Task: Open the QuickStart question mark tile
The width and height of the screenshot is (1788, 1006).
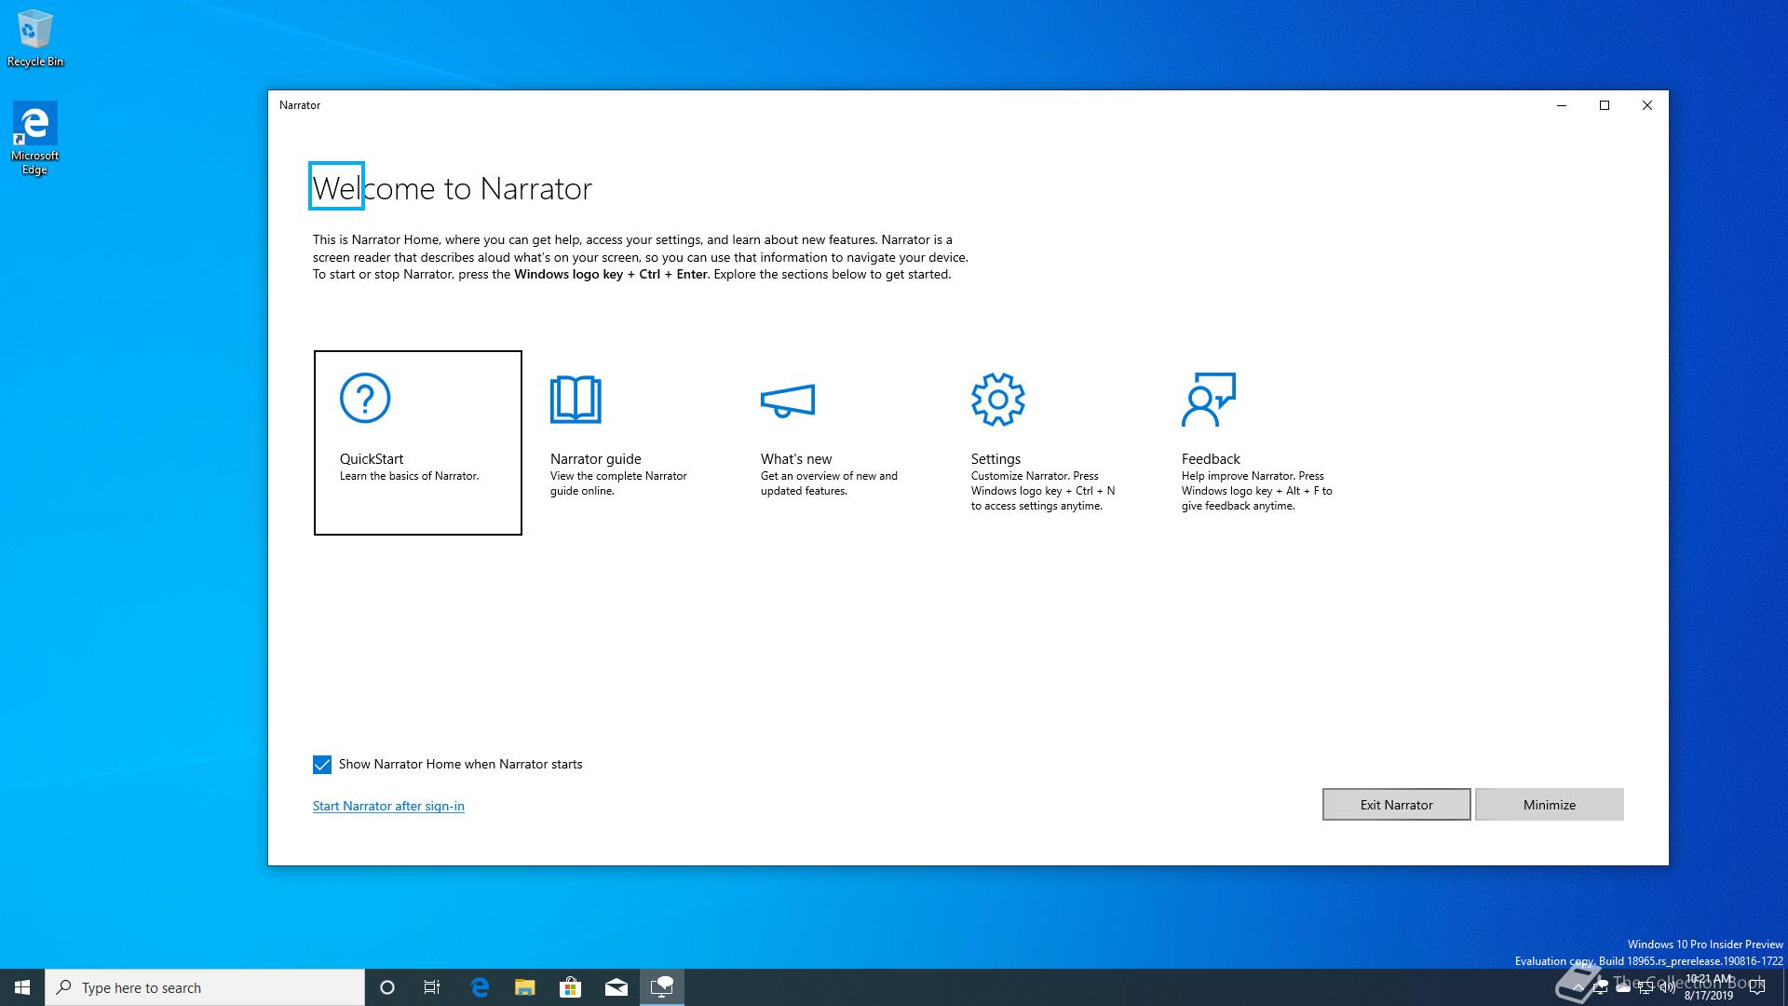Action: 417,442
